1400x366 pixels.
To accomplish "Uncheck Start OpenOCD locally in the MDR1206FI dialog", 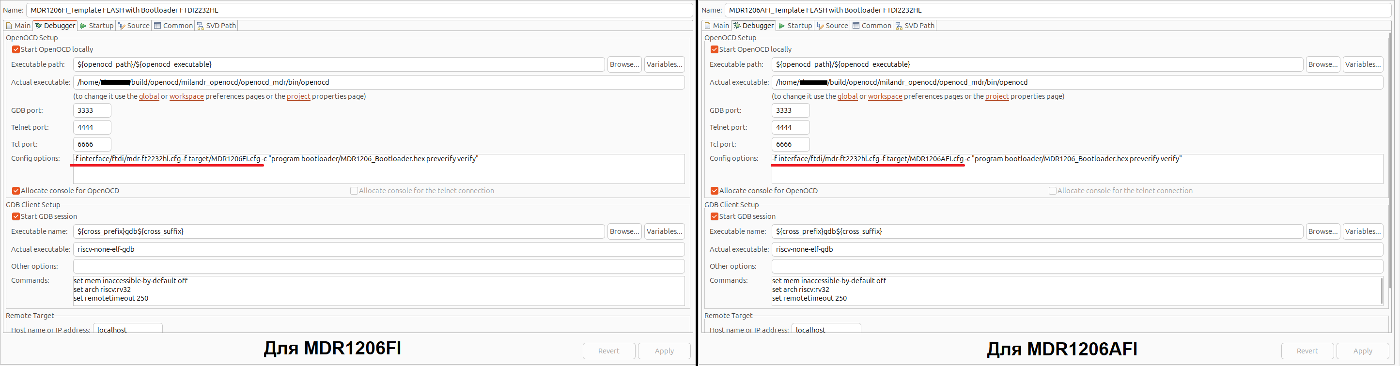I will pos(16,49).
